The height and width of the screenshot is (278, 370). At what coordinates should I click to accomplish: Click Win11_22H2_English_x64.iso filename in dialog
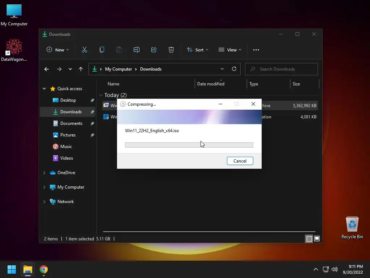152,130
